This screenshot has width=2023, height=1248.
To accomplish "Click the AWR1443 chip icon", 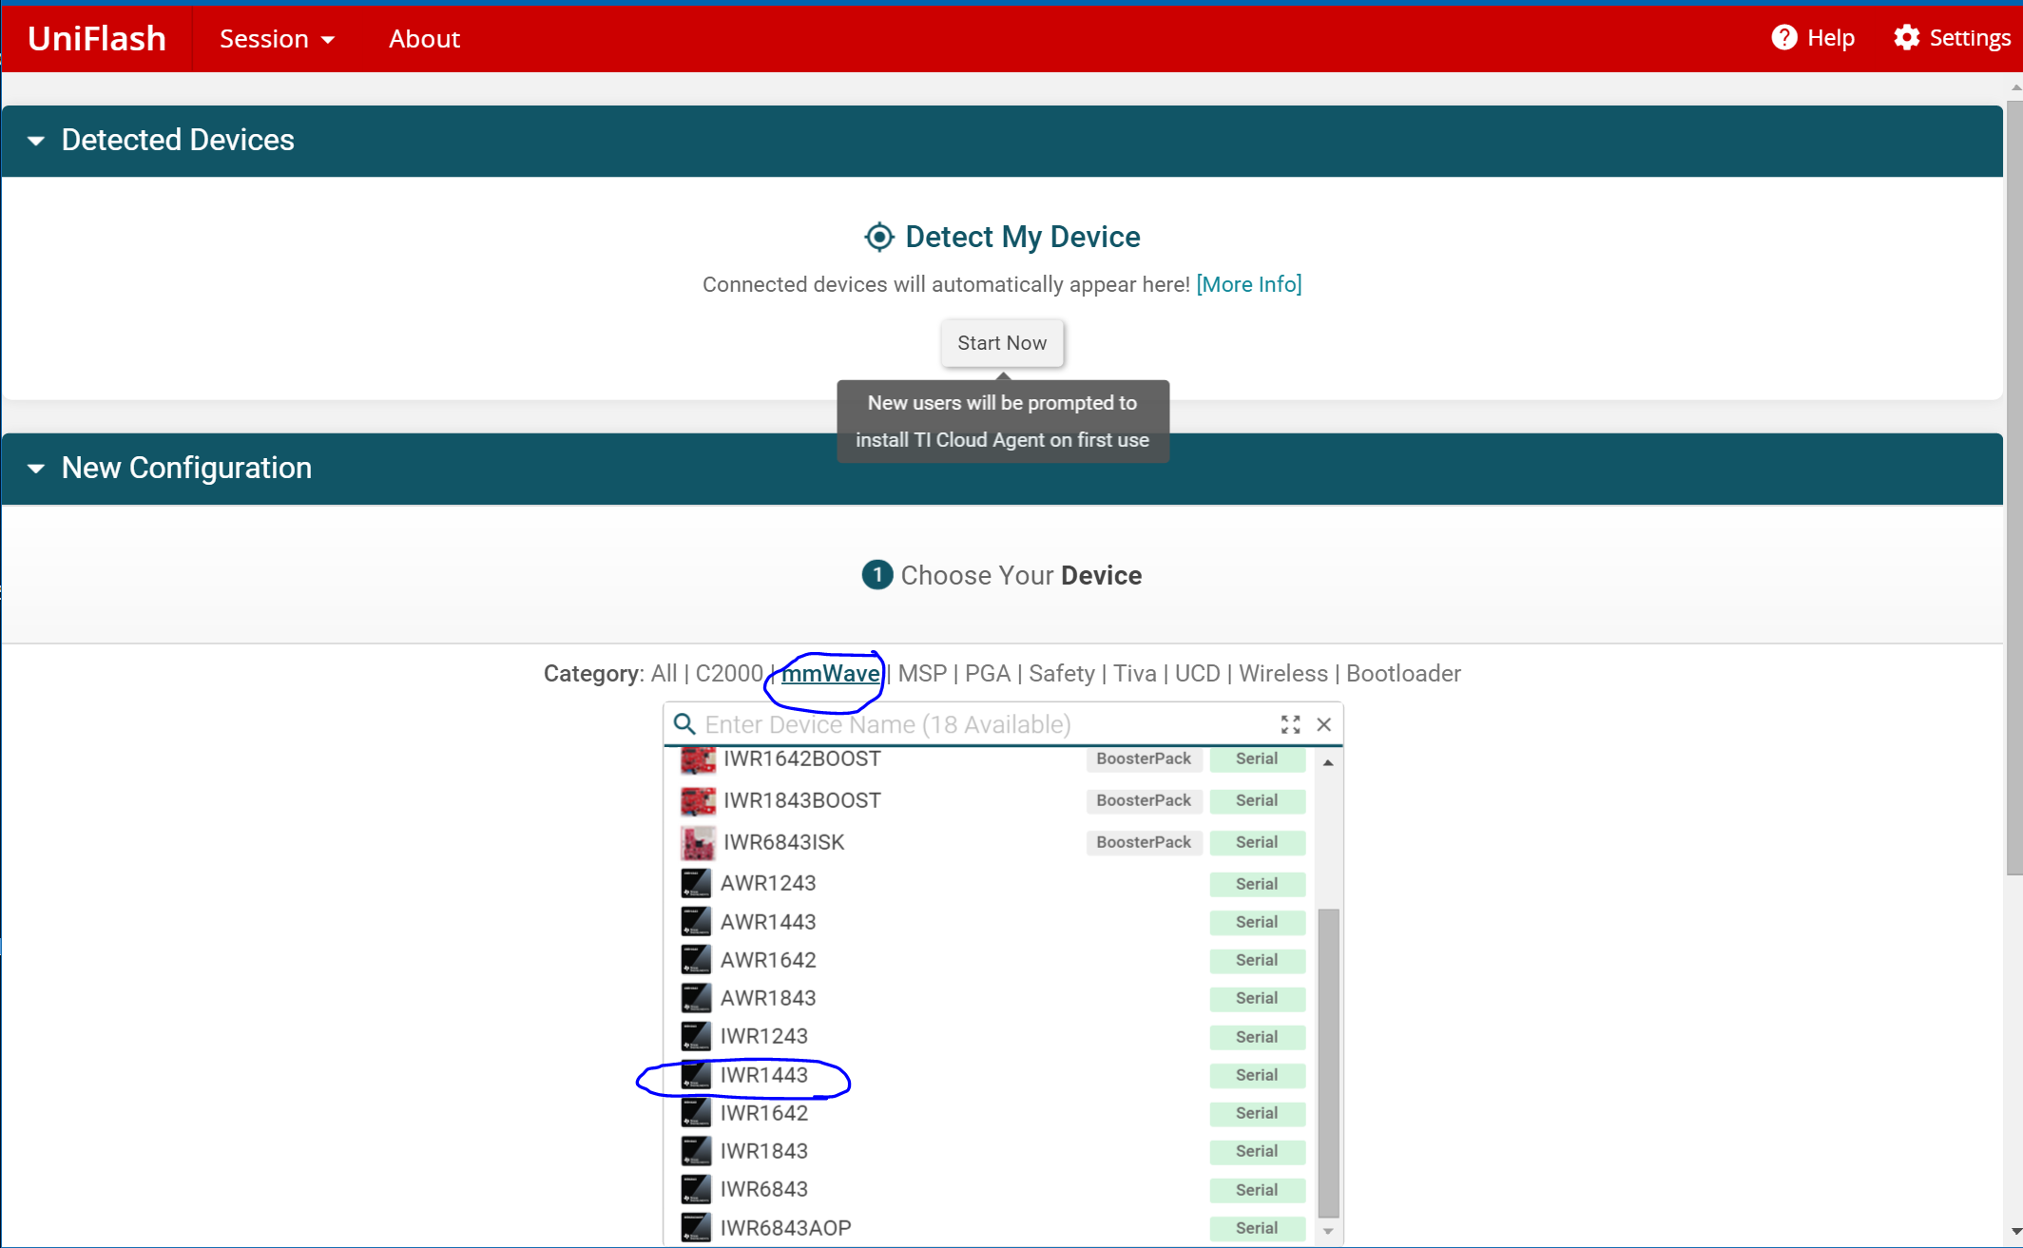I will [x=696, y=922].
